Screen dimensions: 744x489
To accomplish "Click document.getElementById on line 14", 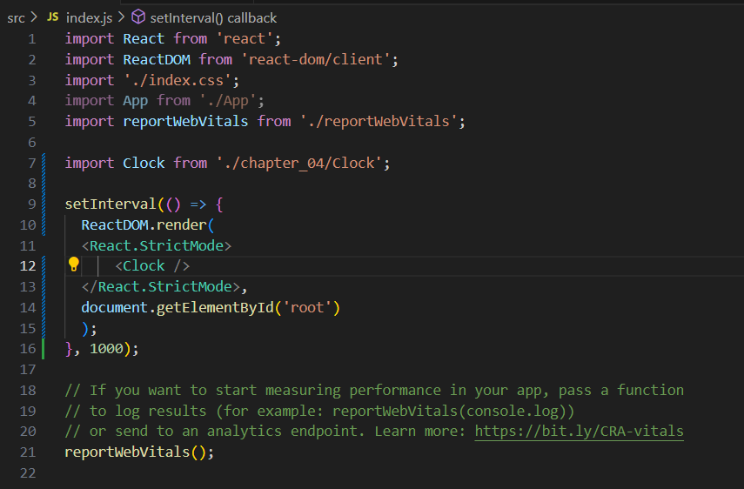I will [x=178, y=308].
